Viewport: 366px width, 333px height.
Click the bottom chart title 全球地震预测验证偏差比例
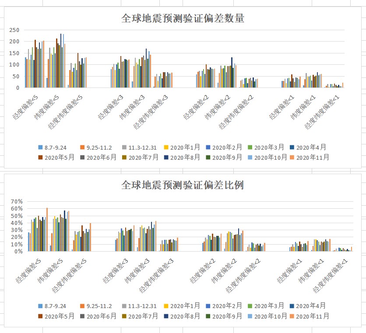coord(183,185)
